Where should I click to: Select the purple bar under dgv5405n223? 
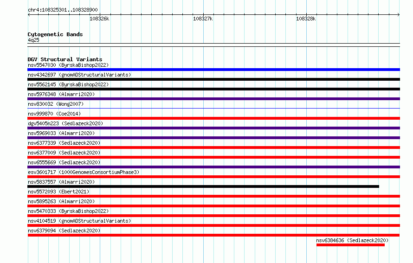point(213,128)
